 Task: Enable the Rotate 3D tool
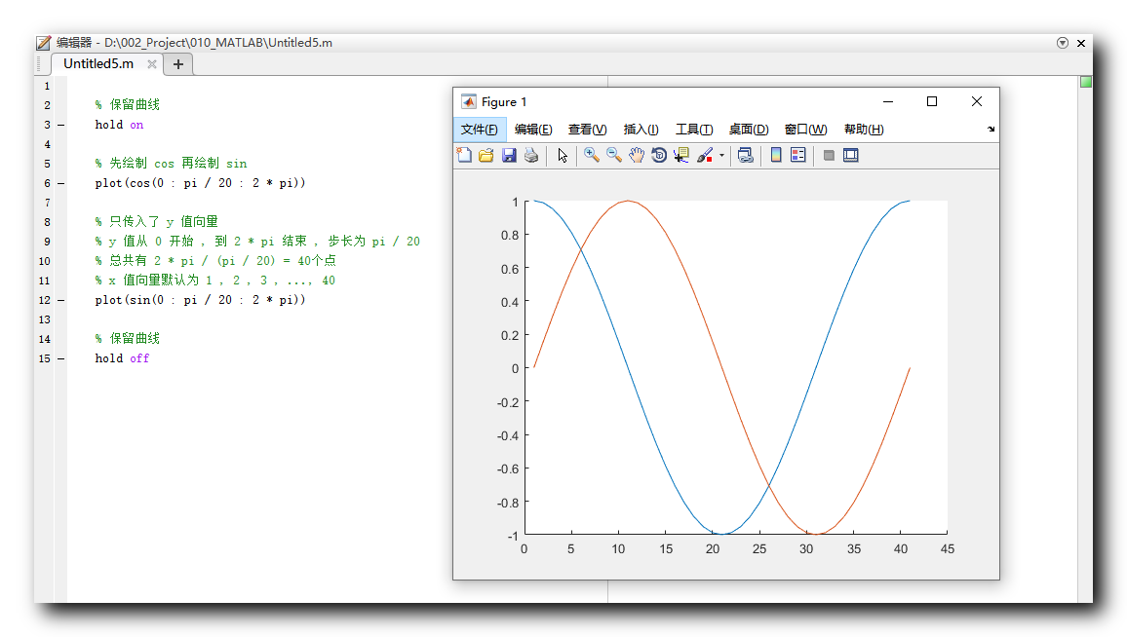pyautogui.click(x=658, y=155)
